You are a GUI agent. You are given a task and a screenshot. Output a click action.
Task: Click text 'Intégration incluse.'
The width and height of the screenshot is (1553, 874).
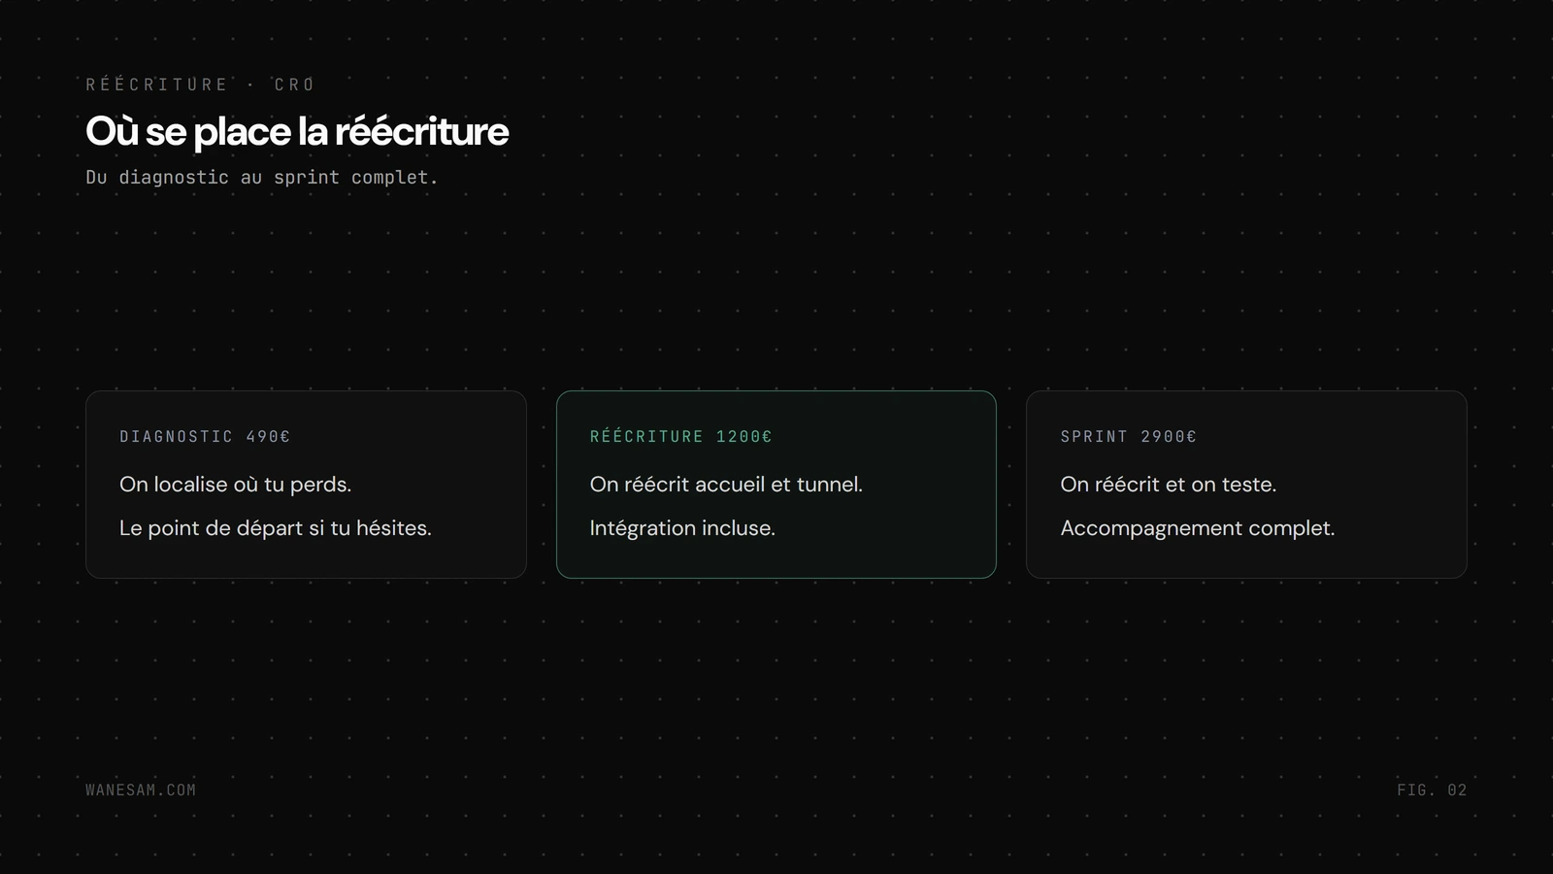click(x=682, y=528)
